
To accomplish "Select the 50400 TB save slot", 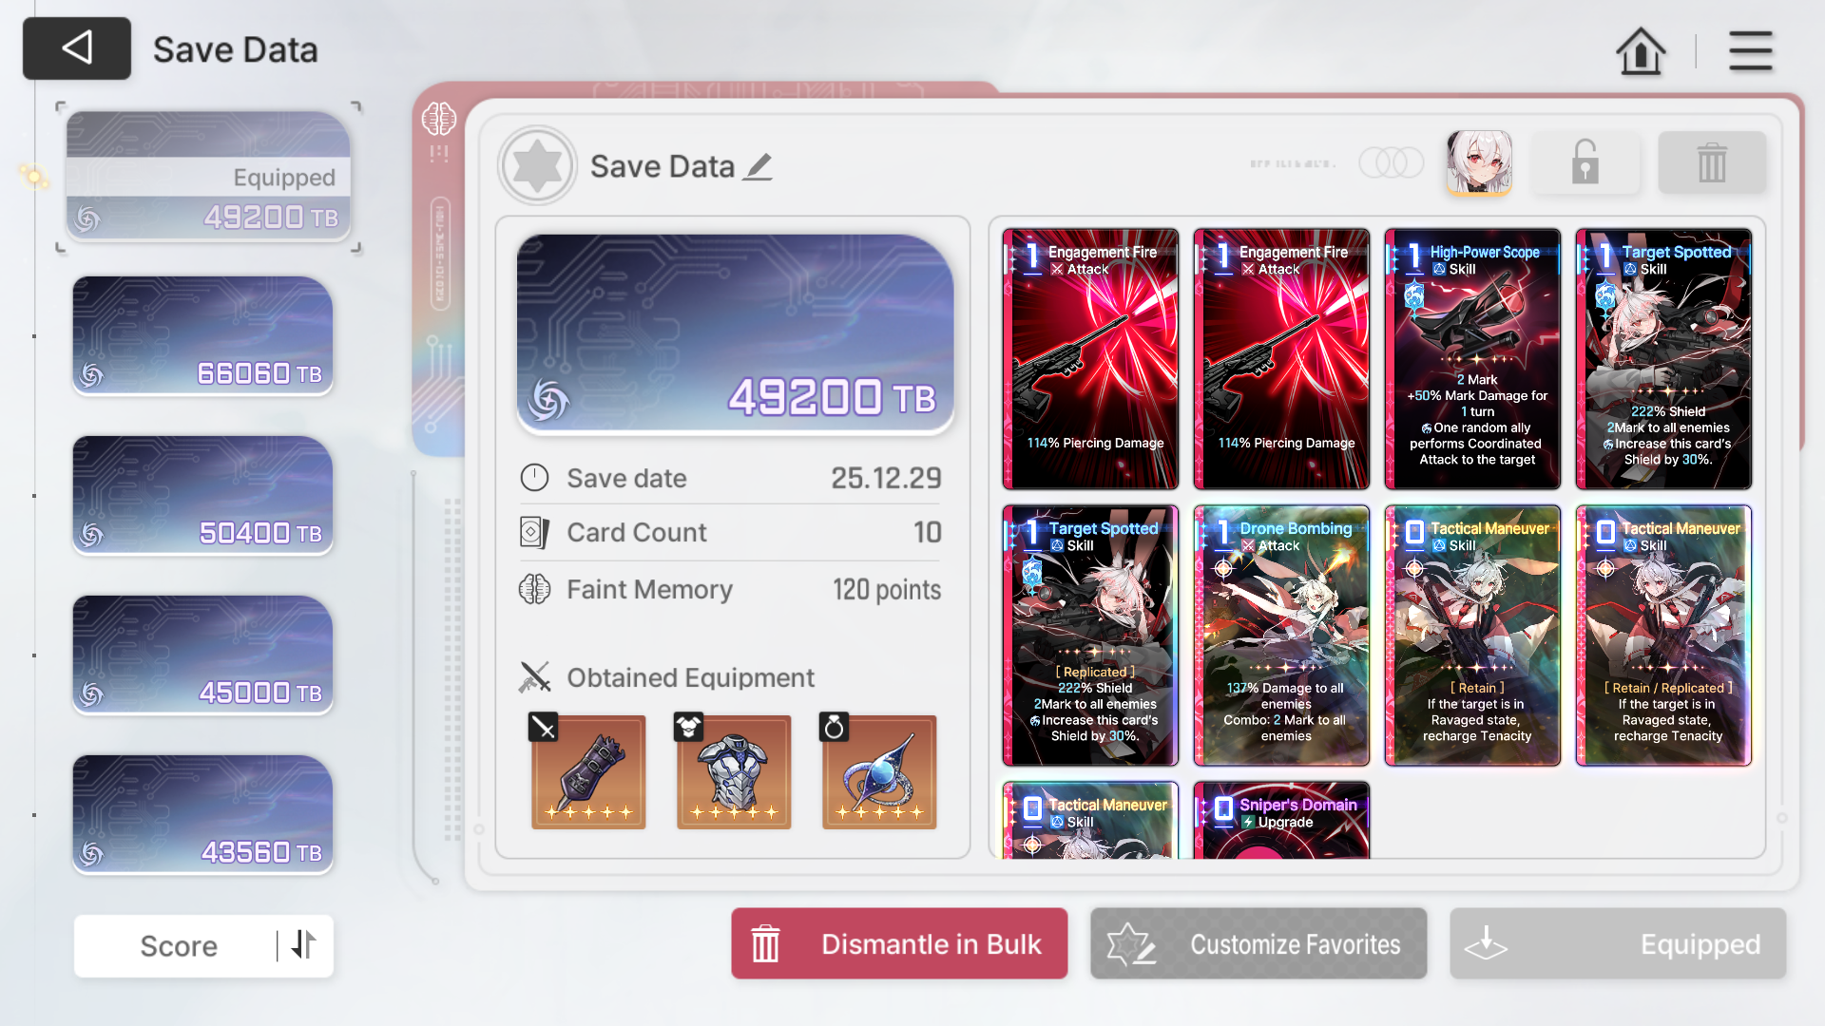I will coord(202,495).
